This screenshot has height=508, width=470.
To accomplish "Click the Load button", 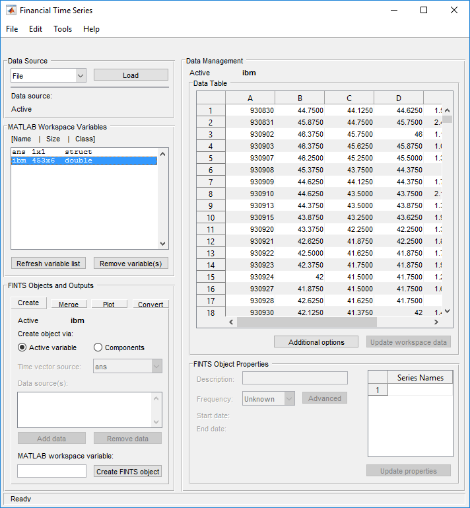I will click(131, 75).
